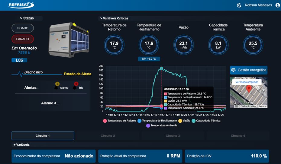The image size is (281, 164).
Task: Click chart peak marker at 17:17
Action: 161,68
